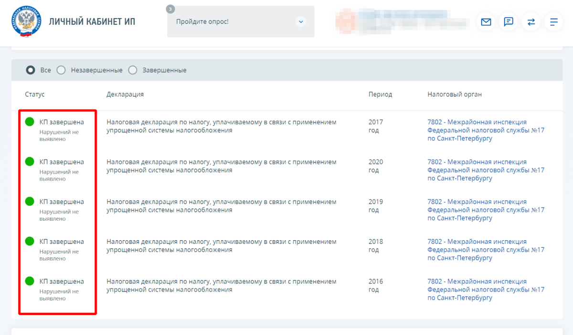The width and height of the screenshot is (573, 335).
Task: Click "КП завершена" status in 2016 row
Action: point(62,281)
